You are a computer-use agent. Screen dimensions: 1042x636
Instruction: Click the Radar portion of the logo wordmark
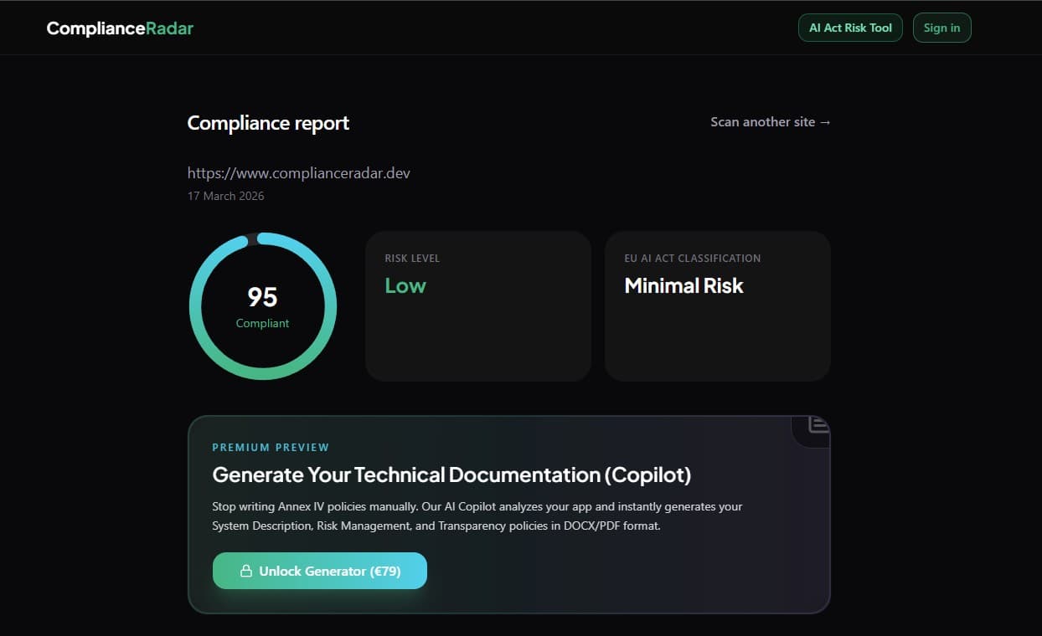coord(170,28)
